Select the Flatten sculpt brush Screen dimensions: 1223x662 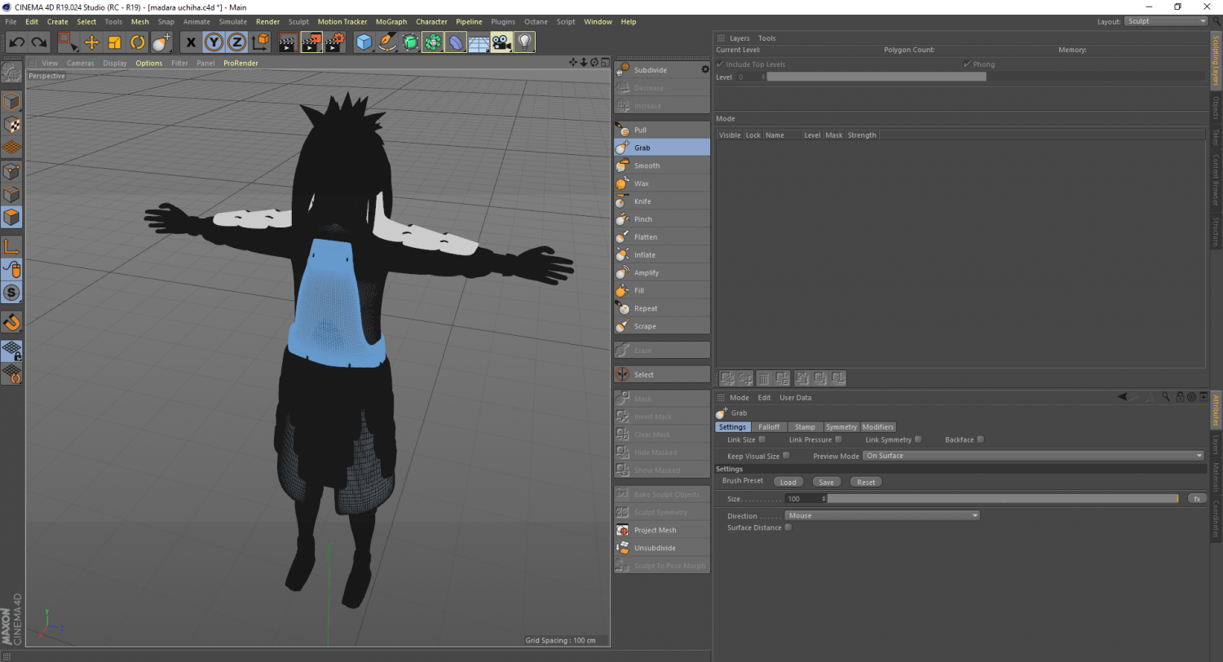click(662, 237)
